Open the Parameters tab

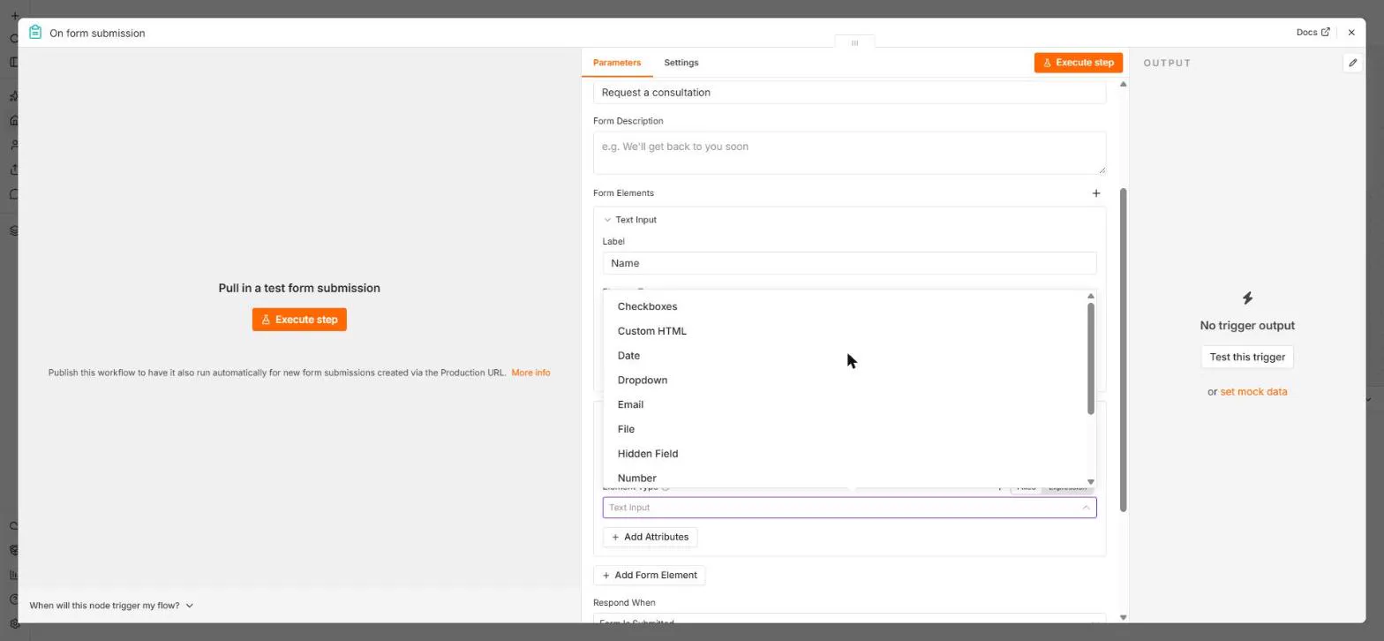pos(617,63)
